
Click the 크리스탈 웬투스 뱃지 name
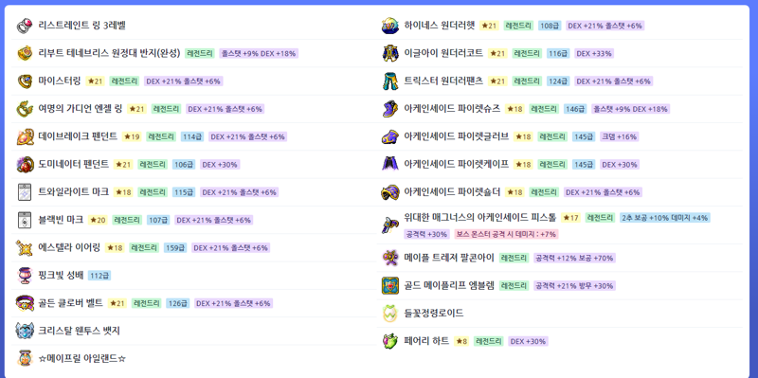(x=79, y=331)
